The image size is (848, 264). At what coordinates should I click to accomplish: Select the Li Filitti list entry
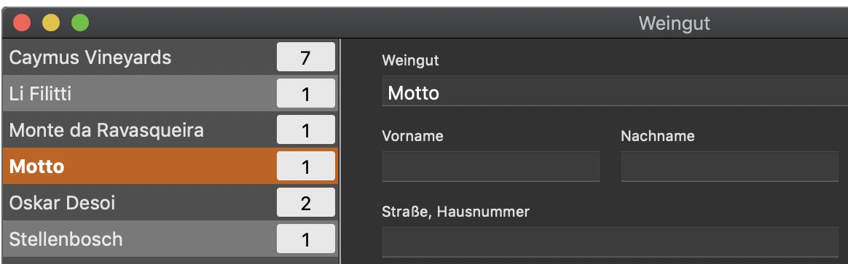[x=170, y=94]
